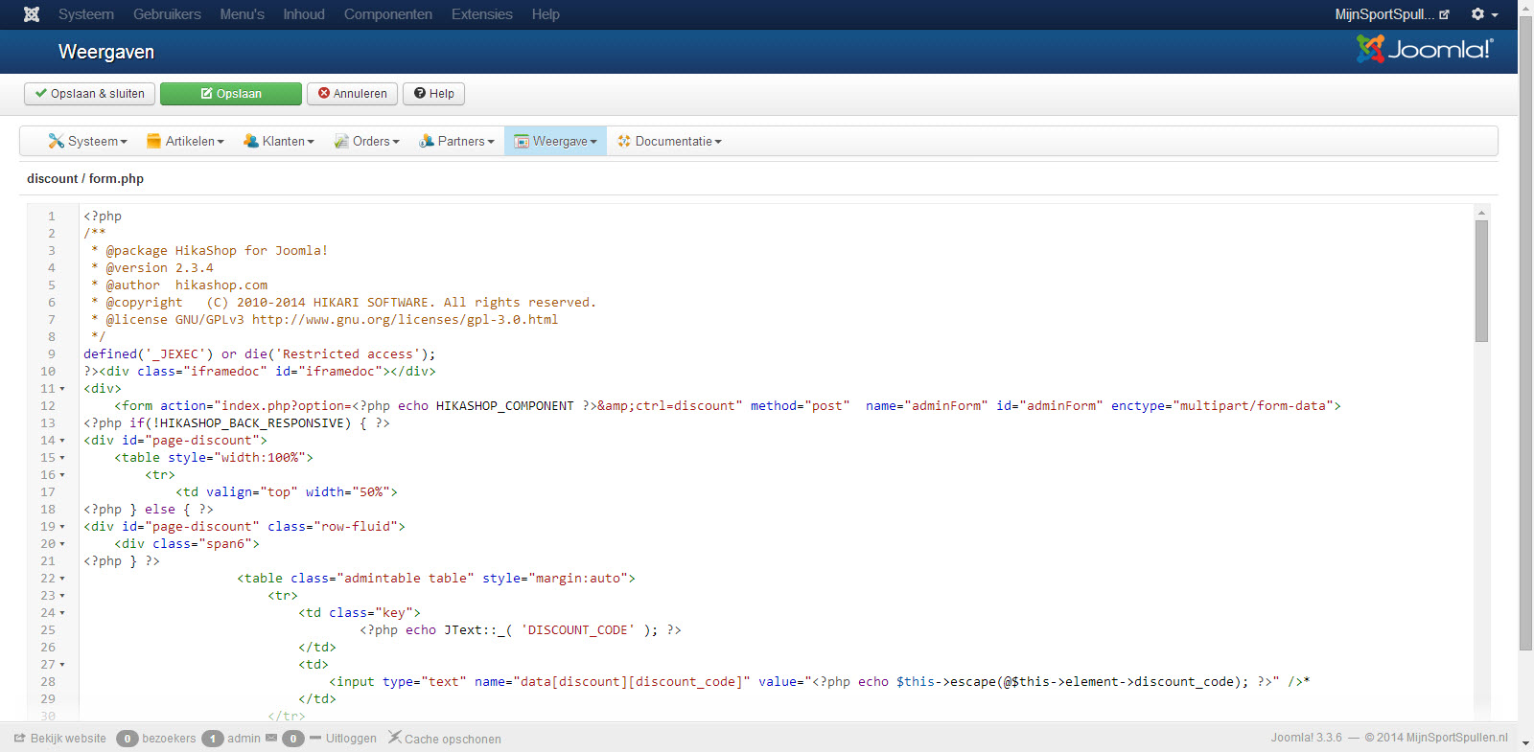Collapse code fold at line 14

click(x=62, y=441)
